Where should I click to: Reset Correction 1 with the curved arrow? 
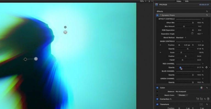pyautogui.click(x=205, y=99)
